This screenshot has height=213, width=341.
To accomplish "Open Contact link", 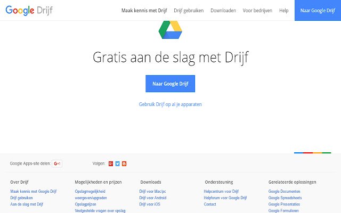I will tap(210, 204).
